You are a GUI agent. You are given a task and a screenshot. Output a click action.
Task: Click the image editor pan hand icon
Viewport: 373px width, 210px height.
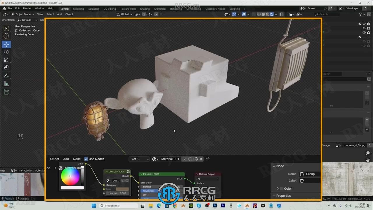(368, 160)
